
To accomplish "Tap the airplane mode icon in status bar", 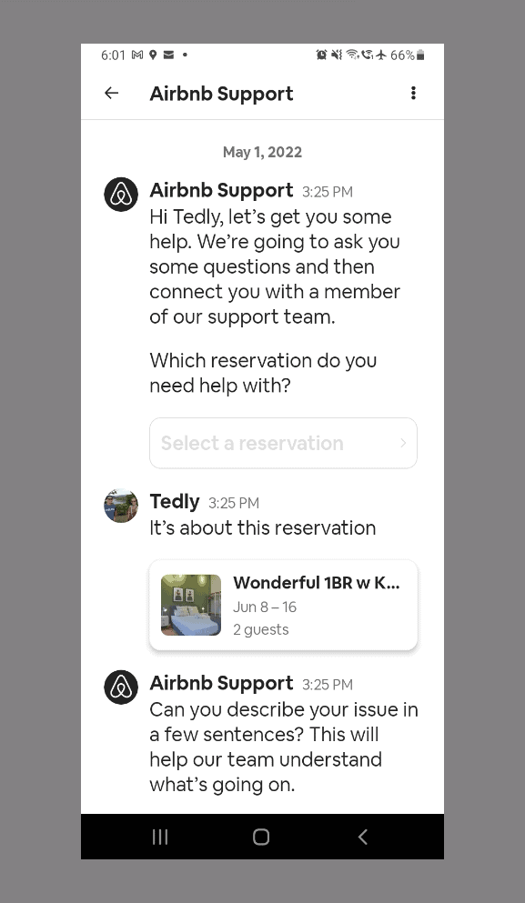I will tap(381, 55).
